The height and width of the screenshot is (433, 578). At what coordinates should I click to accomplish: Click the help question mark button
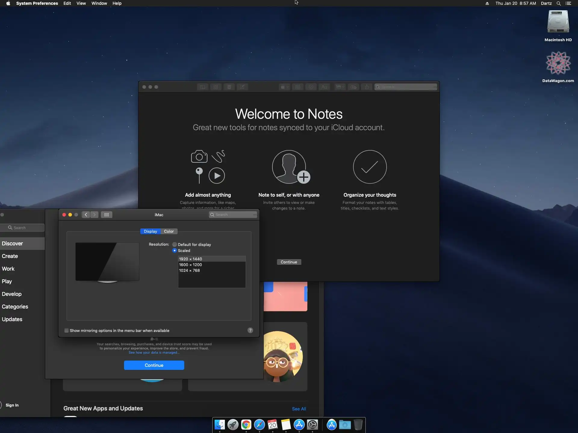point(250,330)
